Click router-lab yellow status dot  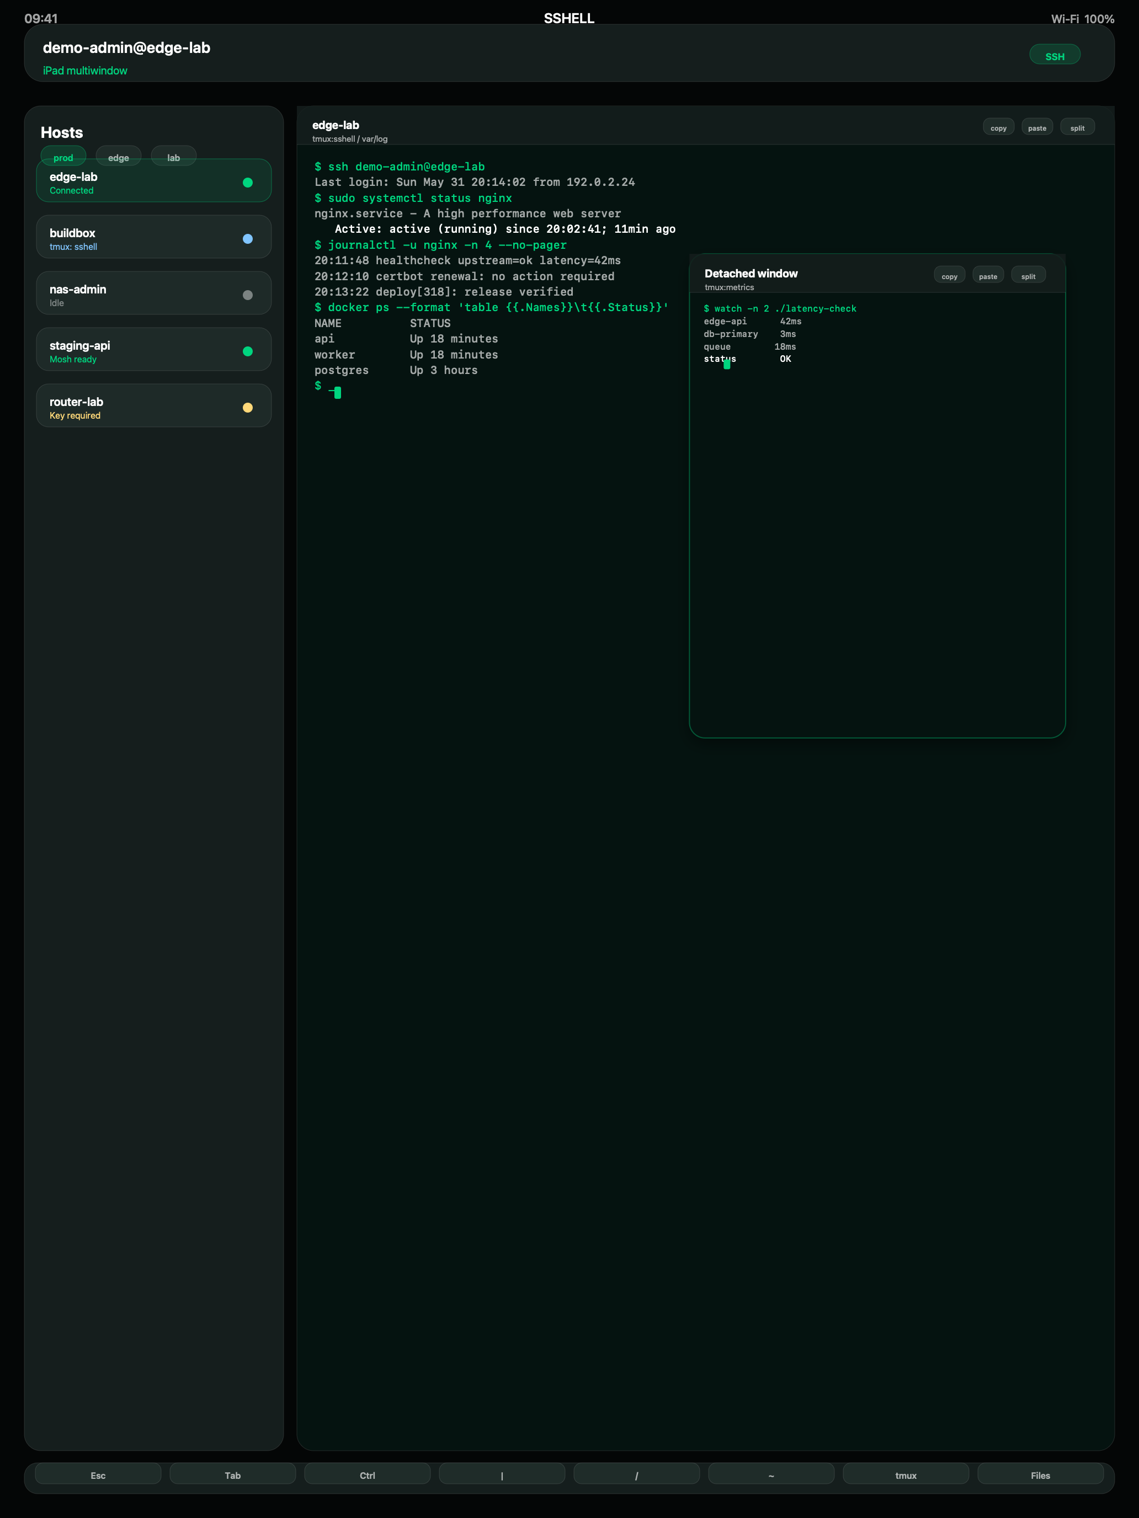(x=248, y=408)
